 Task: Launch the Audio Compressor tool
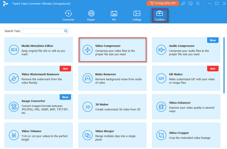pyautogui.click(x=186, y=50)
